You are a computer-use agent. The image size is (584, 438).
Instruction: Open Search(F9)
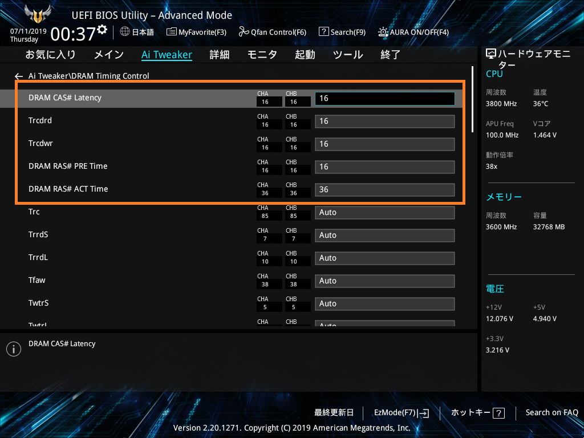tap(348, 32)
